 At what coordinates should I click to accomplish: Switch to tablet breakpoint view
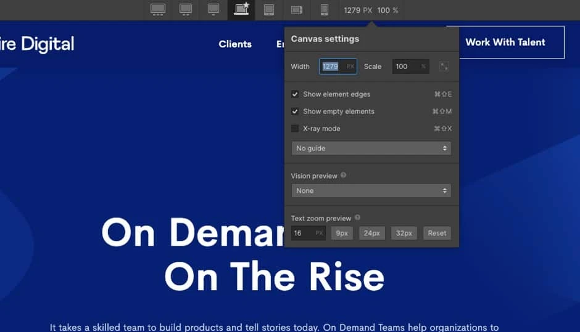click(269, 10)
